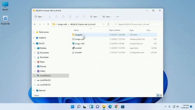Open the volume control in system tray
Image resolution: width=195 pixels, height=110 pixels.
click(x=177, y=107)
